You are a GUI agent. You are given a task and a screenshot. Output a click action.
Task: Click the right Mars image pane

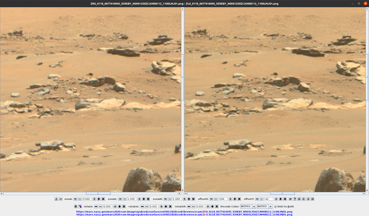275,100
